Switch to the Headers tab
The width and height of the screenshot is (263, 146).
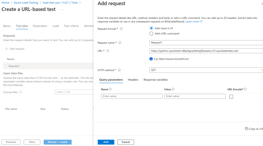coord(133,80)
